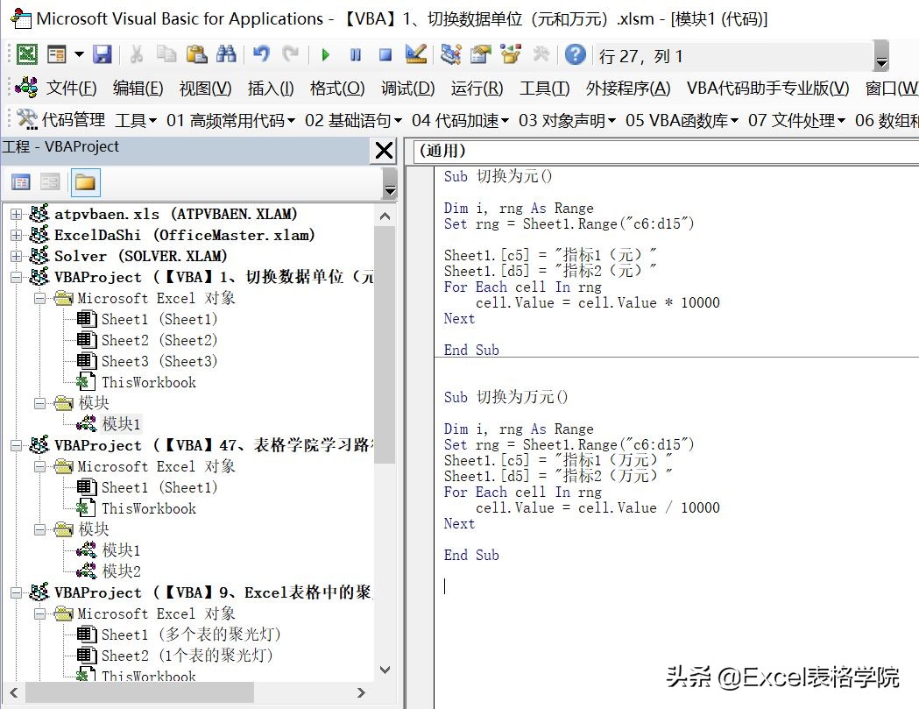Open the 格式(O) menu
The width and height of the screenshot is (919, 709).
337,88
